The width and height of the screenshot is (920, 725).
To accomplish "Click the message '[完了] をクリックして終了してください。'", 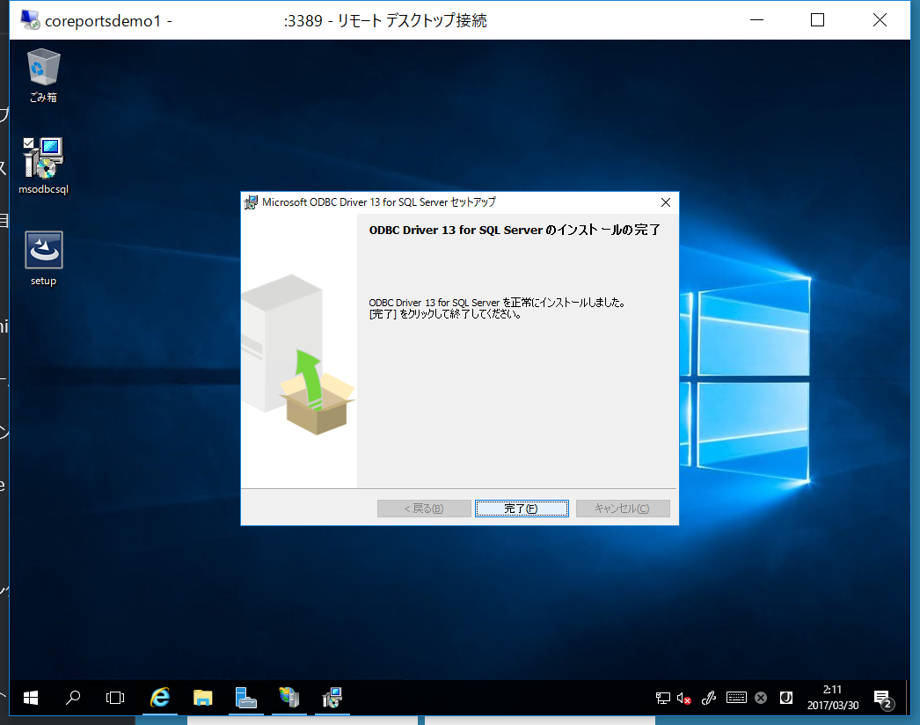I will (x=445, y=314).
